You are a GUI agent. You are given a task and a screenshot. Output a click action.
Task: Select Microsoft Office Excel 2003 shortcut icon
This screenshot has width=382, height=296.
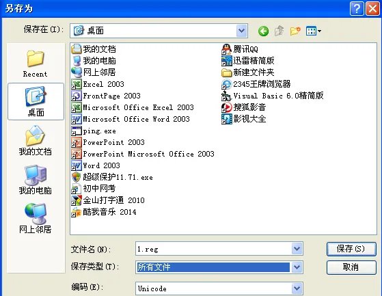(x=77, y=107)
